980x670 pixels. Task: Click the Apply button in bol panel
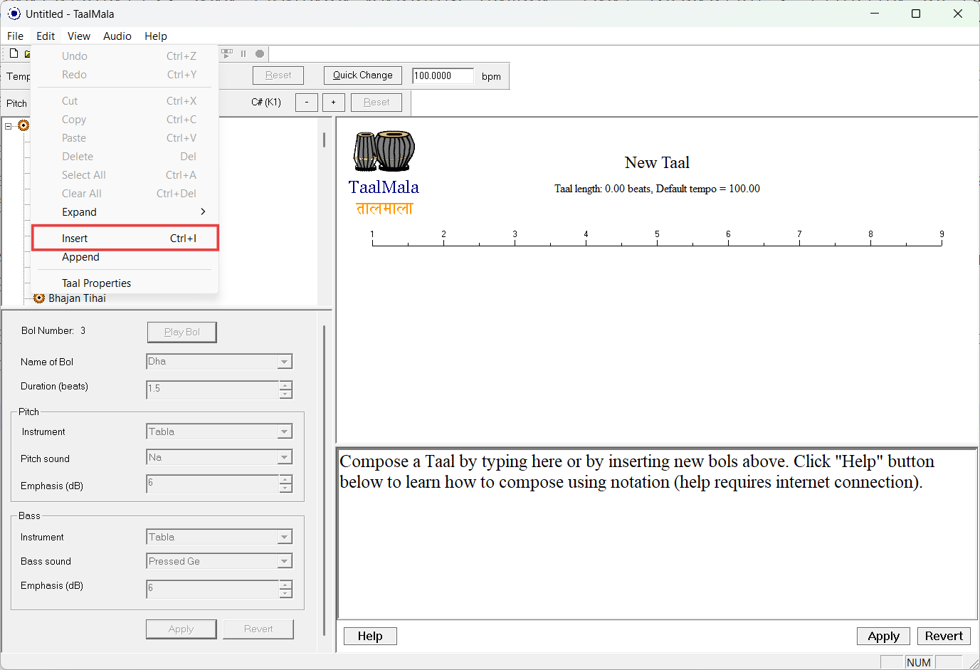[181, 629]
